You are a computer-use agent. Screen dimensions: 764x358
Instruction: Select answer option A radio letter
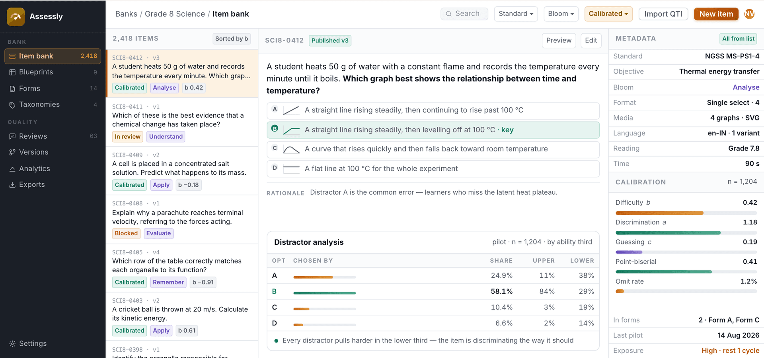click(275, 109)
